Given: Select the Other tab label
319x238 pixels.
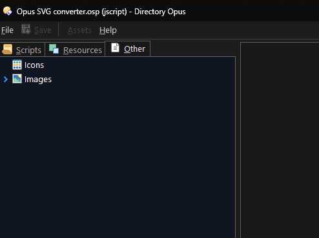Looking at the screenshot, I should click(x=134, y=49).
